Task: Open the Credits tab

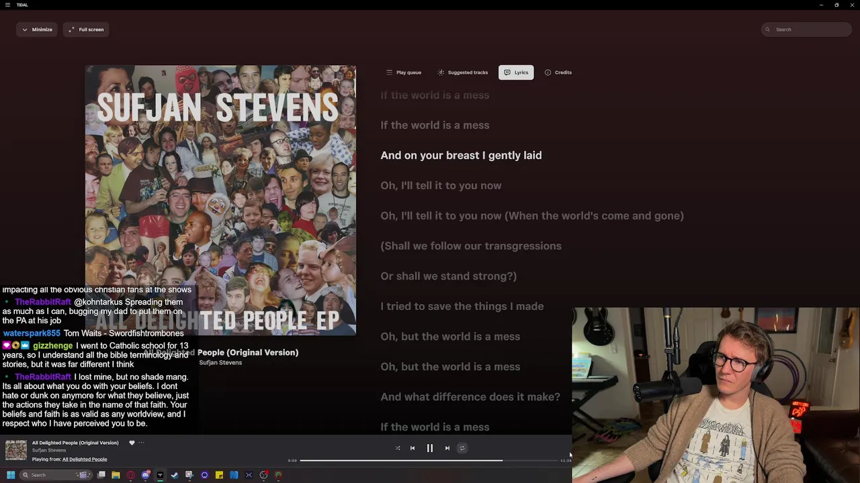Action: point(558,72)
